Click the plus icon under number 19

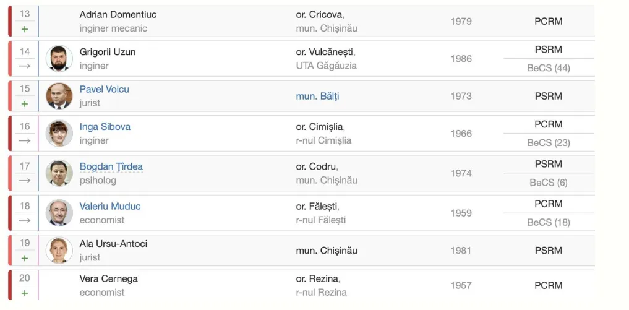point(25,258)
